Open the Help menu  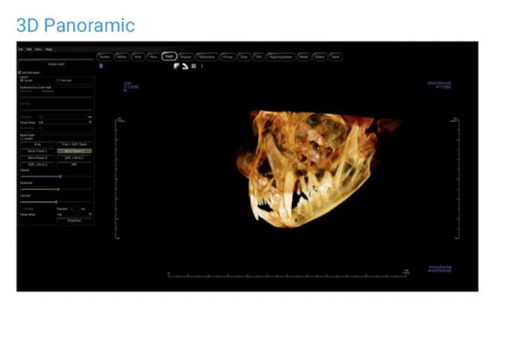tap(49, 49)
